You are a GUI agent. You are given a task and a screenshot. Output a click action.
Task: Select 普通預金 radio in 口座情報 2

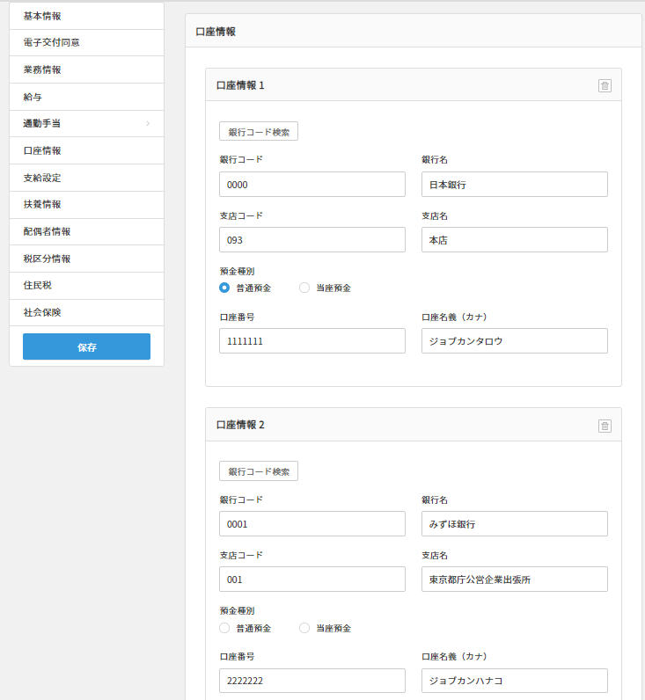point(224,628)
